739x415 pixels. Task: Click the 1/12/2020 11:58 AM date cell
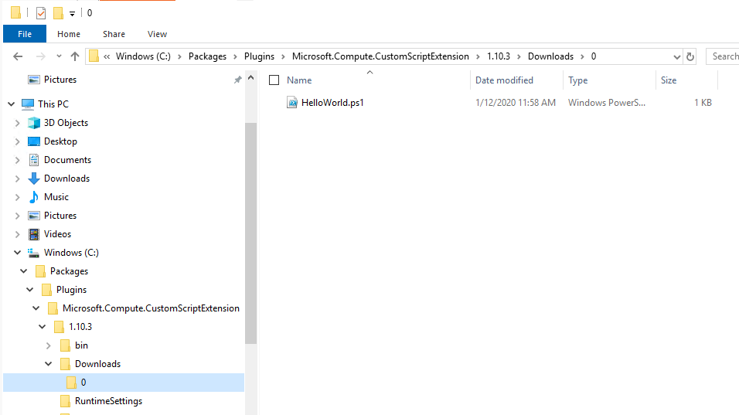point(515,102)
